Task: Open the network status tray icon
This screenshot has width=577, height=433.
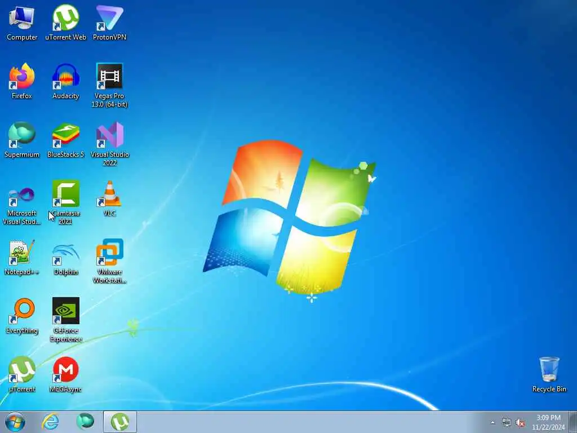Action: click(507, 423)
